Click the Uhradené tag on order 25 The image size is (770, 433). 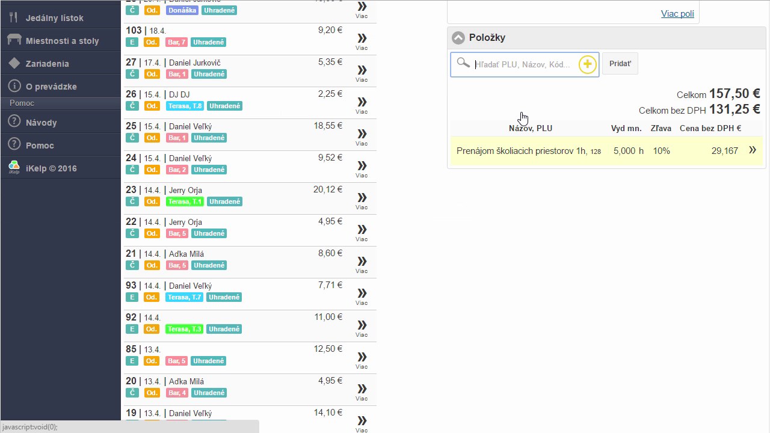pyautogui.click(x=209, y=138)
